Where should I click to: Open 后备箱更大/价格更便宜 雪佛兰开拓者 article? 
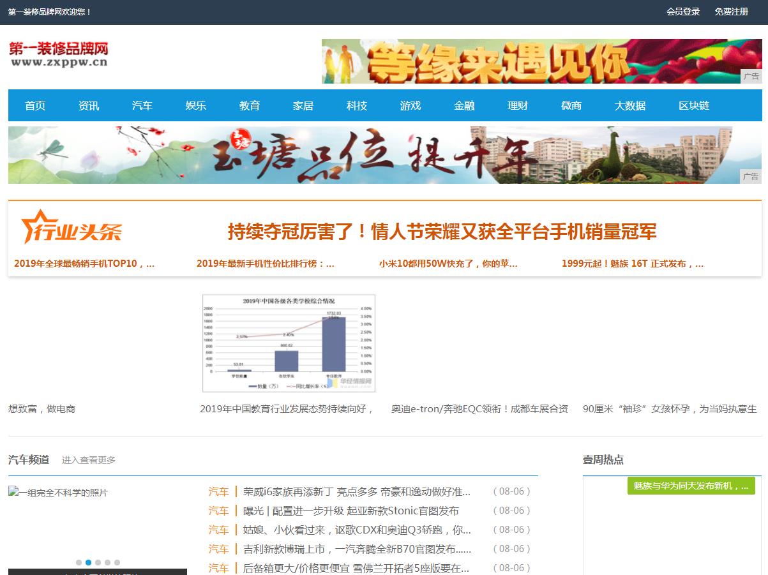coord(357,568)
